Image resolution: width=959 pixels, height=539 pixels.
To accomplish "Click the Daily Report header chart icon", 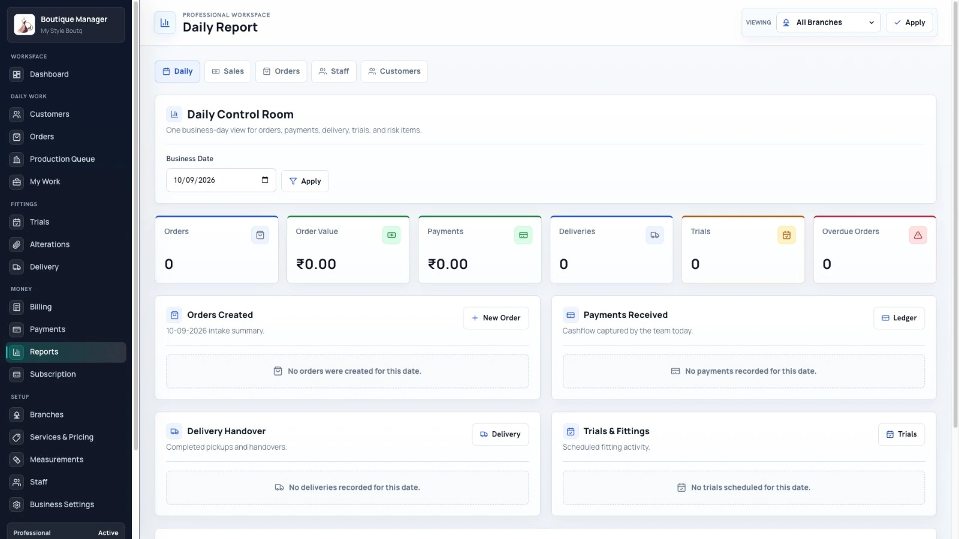I will [x=165, y=23].
